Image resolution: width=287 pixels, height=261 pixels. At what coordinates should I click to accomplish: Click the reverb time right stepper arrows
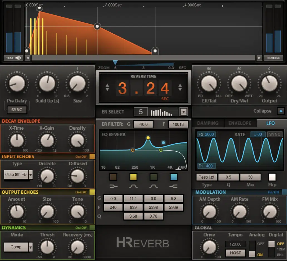[x=180, y=88]
